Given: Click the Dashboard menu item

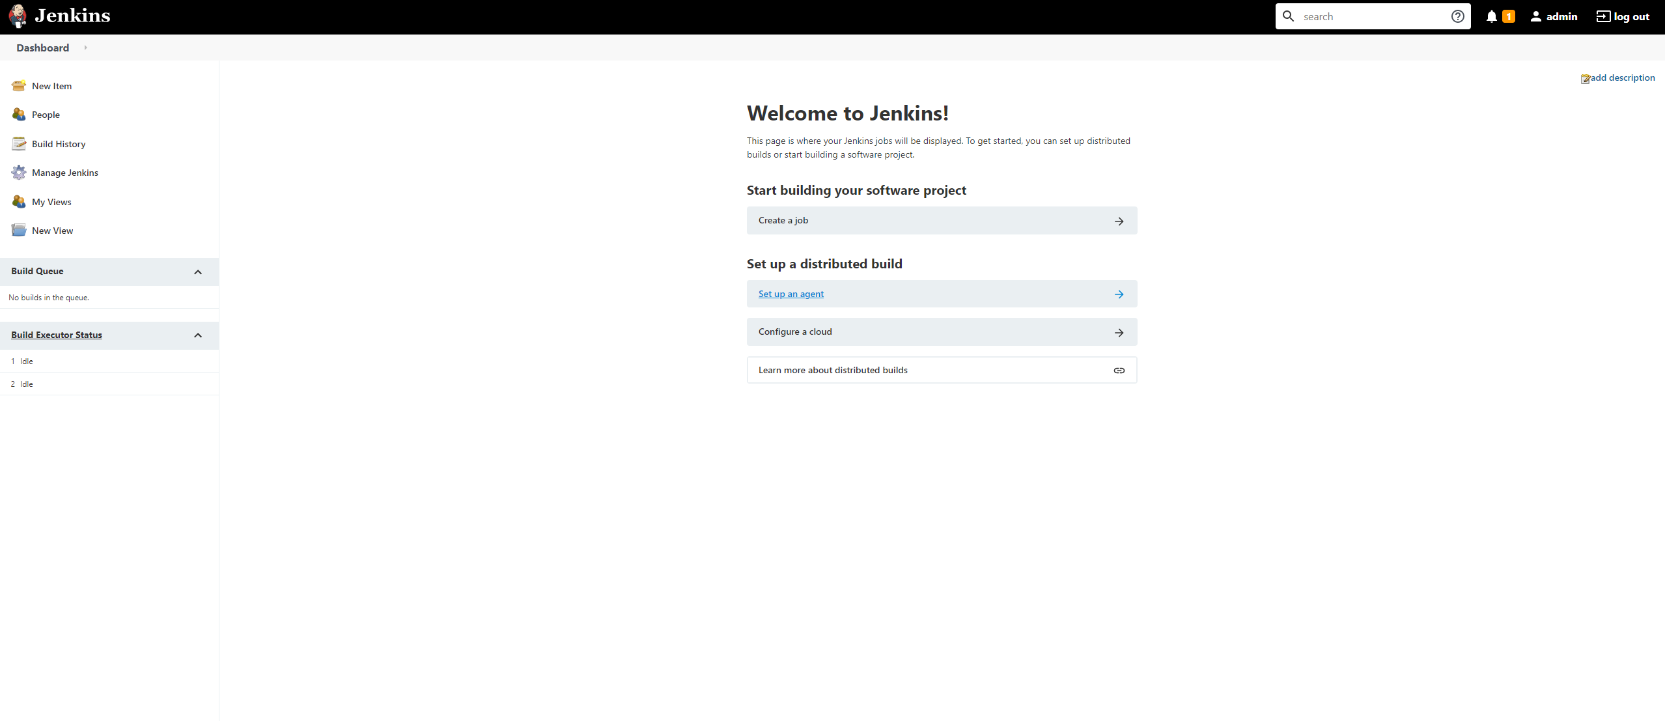Looking at the screenshot, I should 42,47.
